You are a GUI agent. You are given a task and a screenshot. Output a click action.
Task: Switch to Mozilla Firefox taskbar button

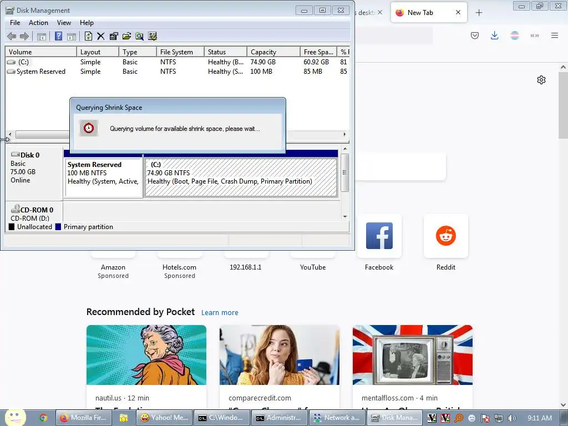click(83, 418)
